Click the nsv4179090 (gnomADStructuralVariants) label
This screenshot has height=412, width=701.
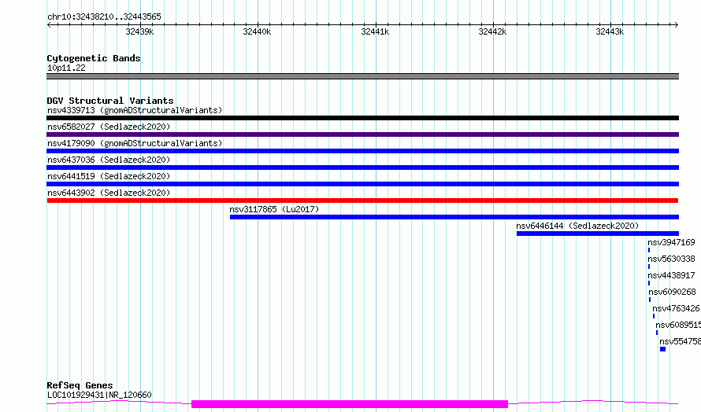[135, 143]
